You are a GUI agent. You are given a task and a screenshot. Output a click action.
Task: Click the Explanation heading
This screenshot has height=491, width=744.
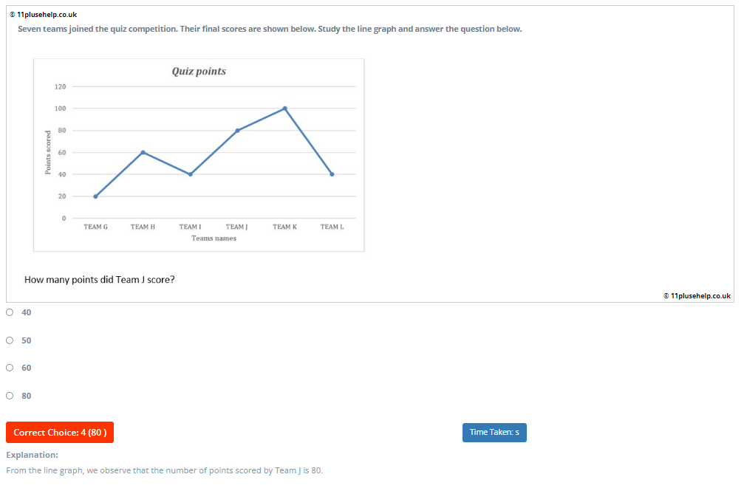point(32,455)
